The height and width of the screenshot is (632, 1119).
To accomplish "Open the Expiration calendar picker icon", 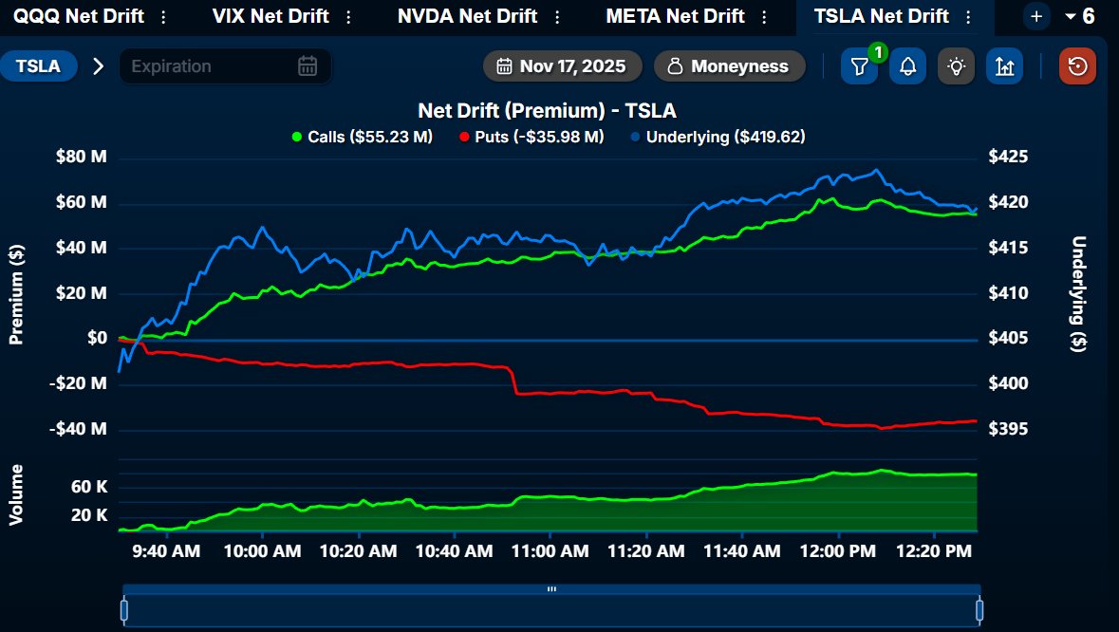I will pos(308,66).
